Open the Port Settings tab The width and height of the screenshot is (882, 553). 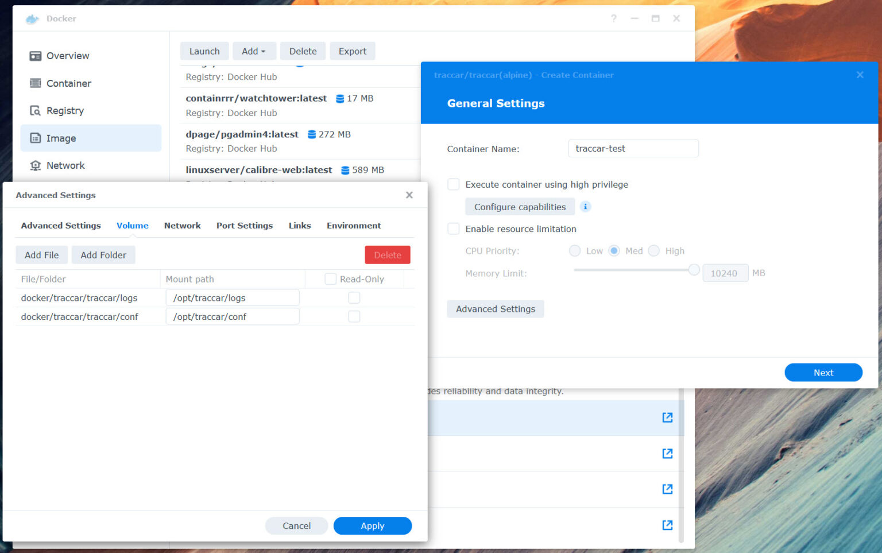tap(245, 226)
